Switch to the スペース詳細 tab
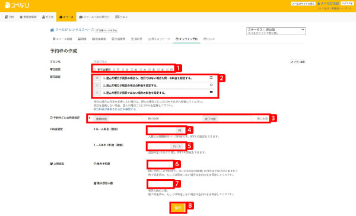The height and width of the screenshot is (216, 356). tap(62, 39)
